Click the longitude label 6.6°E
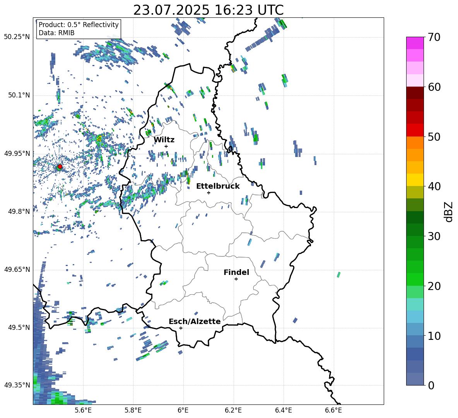458x418 pixels. 333,410
